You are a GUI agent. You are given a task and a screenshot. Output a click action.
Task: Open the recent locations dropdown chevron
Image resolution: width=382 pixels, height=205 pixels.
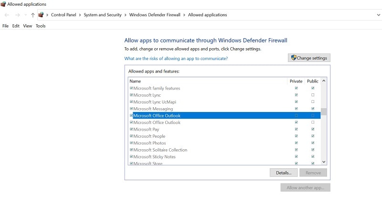point(25,15)
